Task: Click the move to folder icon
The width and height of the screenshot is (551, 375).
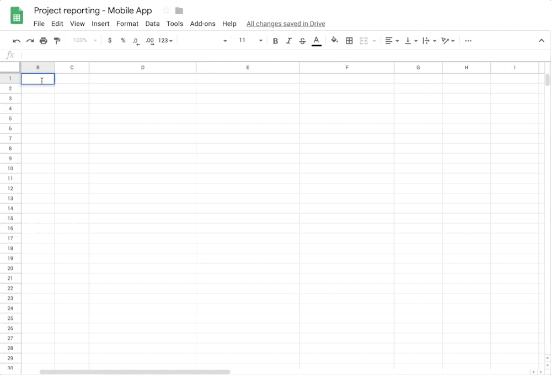Action: [x=179, y=10]
